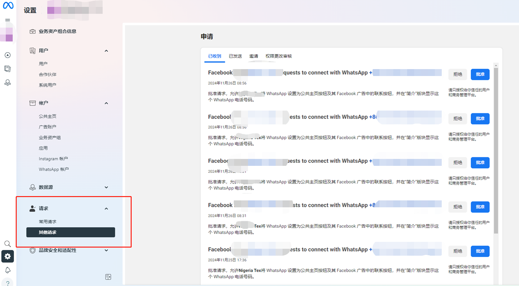The height and width of the screenshot is (286, 519).
Task: Switch to the 已收到 tab
Action: (215, 56)
